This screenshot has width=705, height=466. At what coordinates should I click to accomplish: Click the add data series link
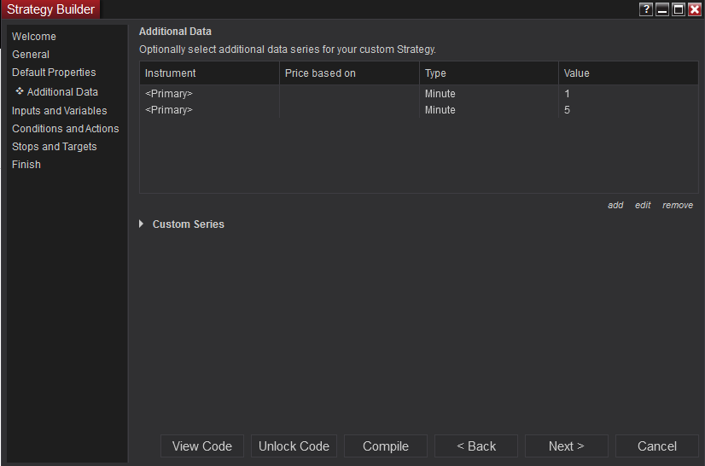615,206
